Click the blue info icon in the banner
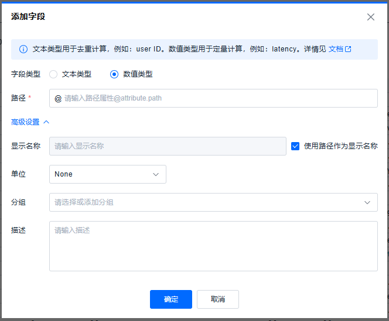This screenshot has width=389, height=321. (23, 49)
